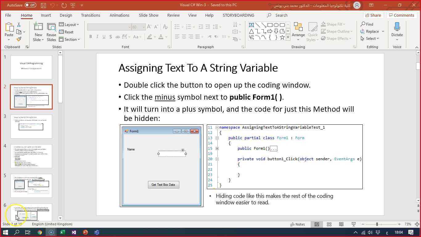Clear all formatting
Screen dimensions: 421x237
tap(166, 27)
